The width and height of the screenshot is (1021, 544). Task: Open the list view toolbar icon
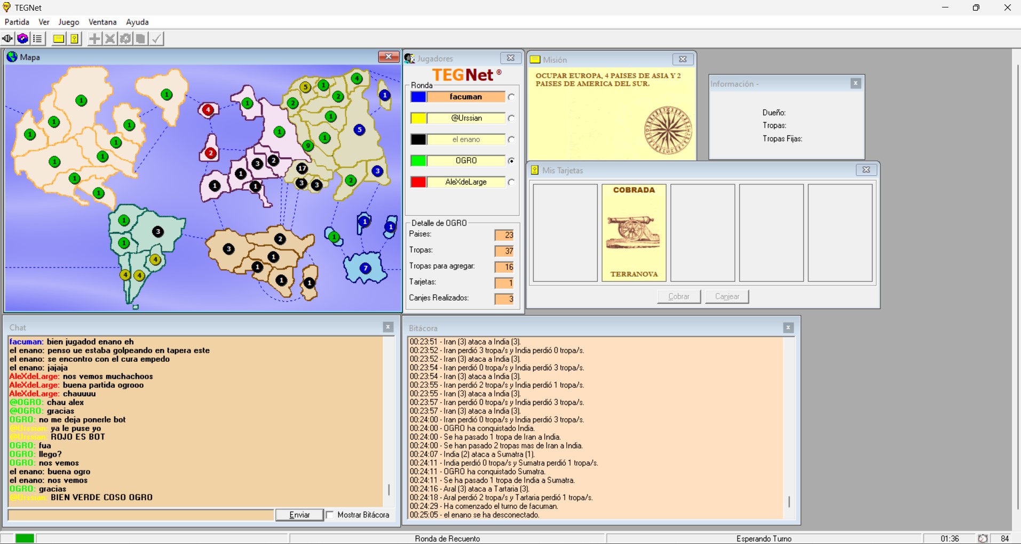(x=37, y=38)
